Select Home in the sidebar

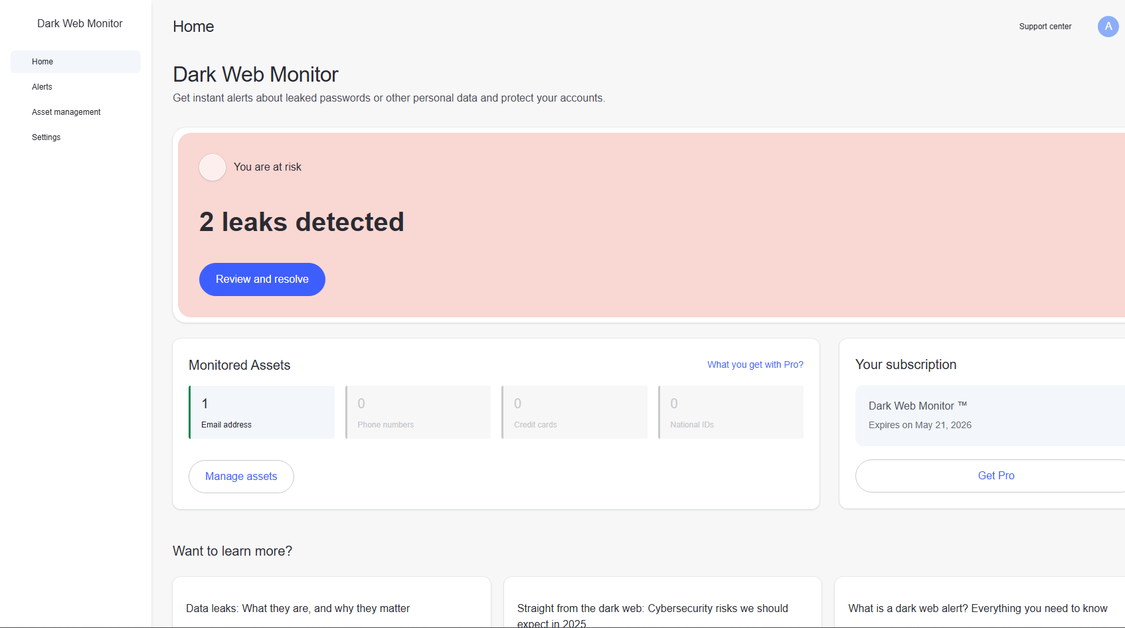(76, 62)
